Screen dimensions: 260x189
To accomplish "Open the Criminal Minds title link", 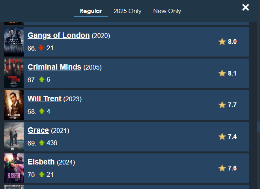I will pyautogui.click(x=54, y=67).
